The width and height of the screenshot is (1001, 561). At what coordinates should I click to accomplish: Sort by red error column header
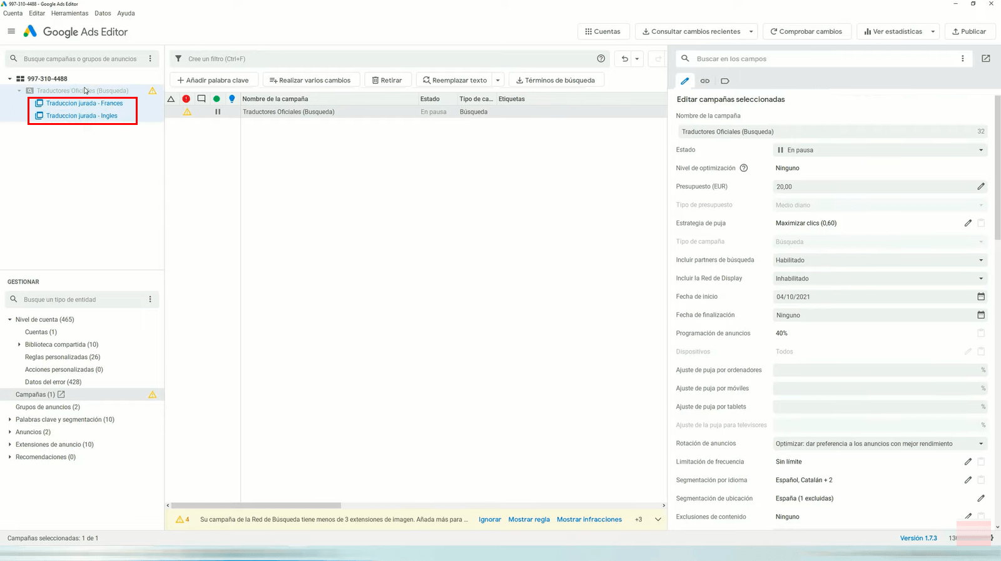pos(186,99)
